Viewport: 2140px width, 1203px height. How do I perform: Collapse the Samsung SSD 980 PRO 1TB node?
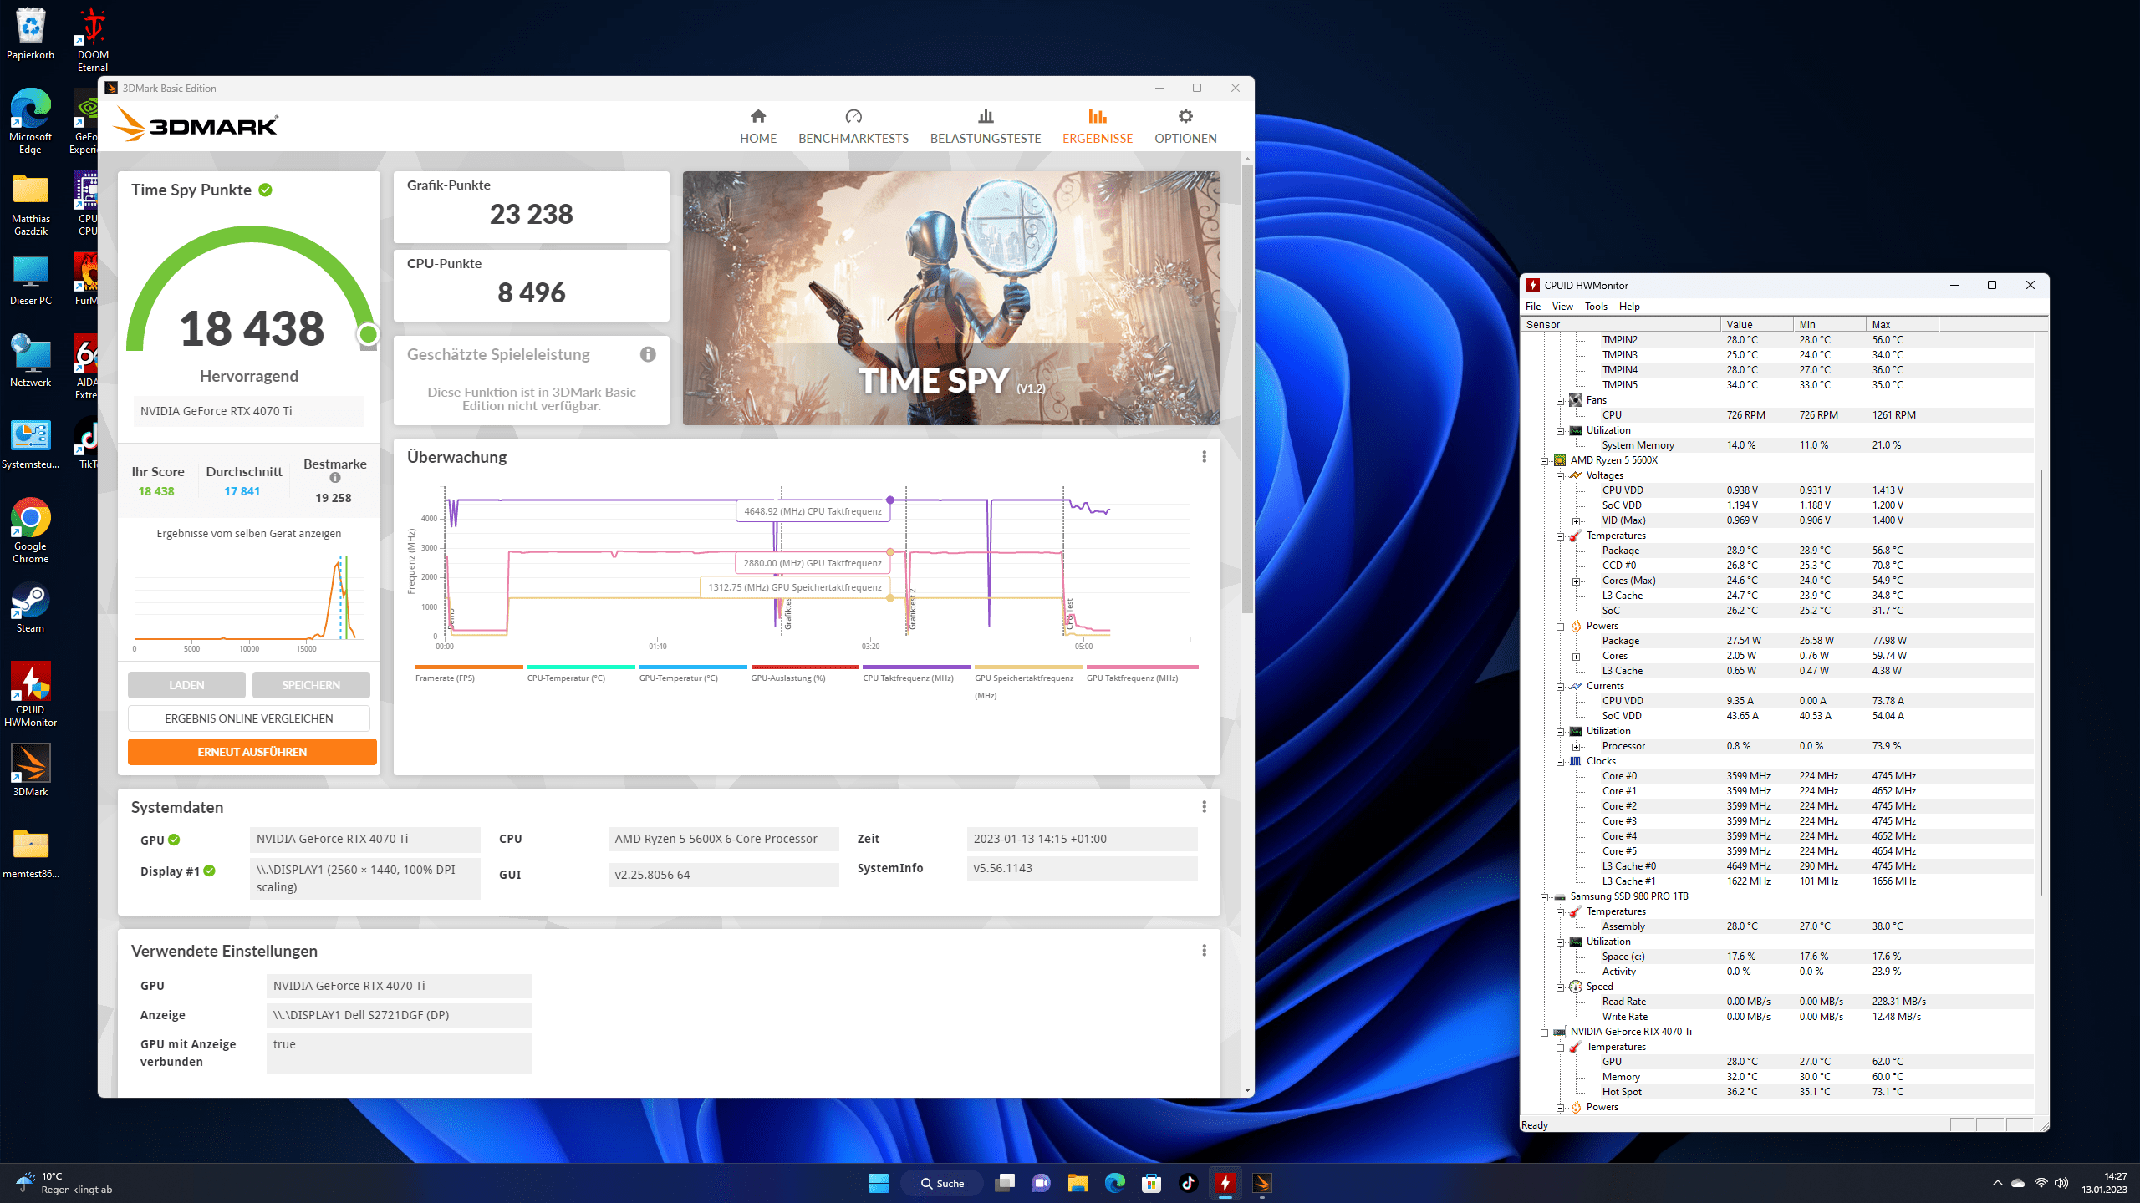[x=1545, y=896]
